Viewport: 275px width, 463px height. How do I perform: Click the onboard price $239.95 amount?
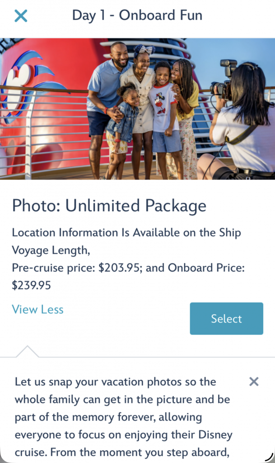pos(32,285)
